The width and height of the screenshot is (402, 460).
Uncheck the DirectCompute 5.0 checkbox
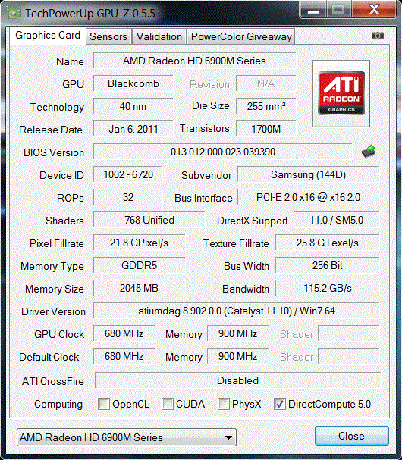(279, 404)
